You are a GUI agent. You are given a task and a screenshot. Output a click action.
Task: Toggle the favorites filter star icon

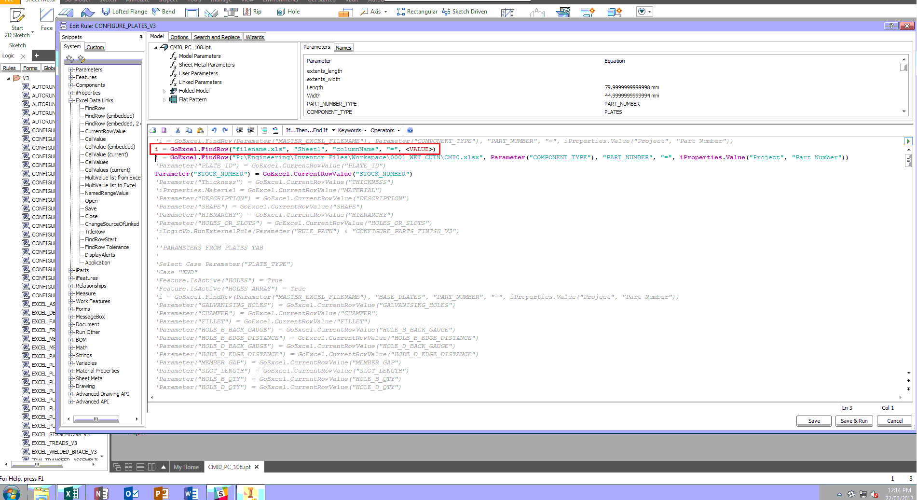[70, 58]
